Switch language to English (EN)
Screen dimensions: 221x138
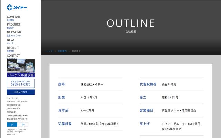(23, 125)
